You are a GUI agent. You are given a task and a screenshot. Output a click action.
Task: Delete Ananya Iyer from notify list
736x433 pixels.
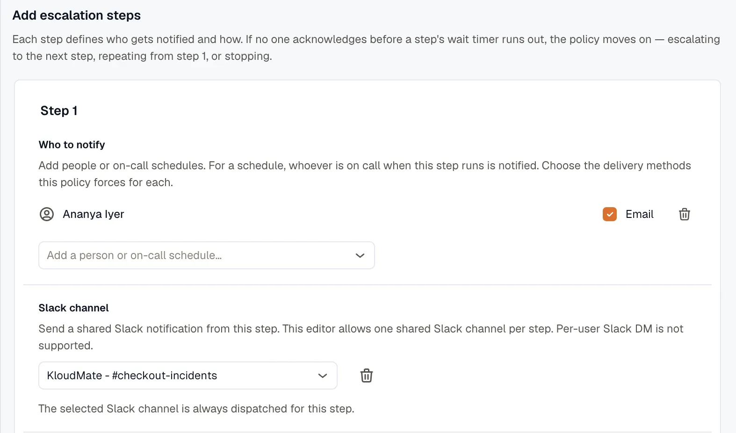click(x=684, y=214)
